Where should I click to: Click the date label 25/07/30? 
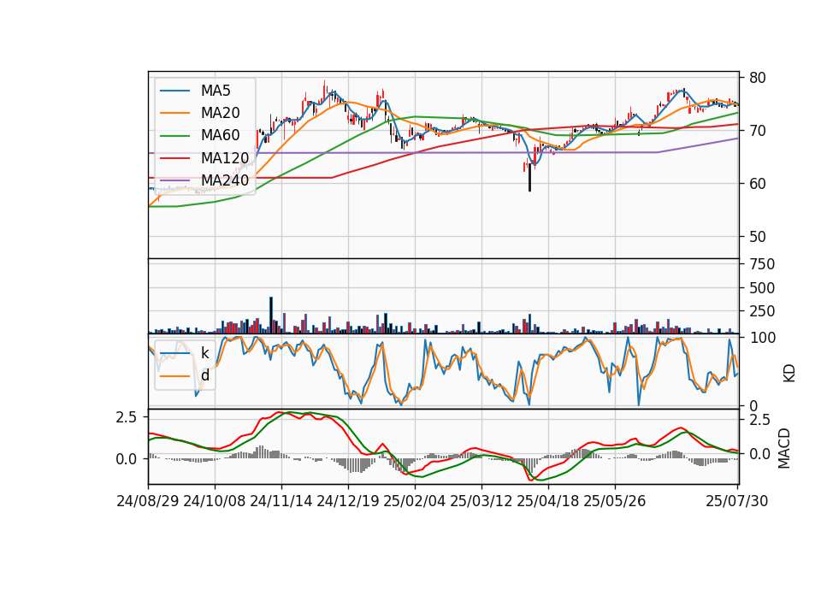737,501
